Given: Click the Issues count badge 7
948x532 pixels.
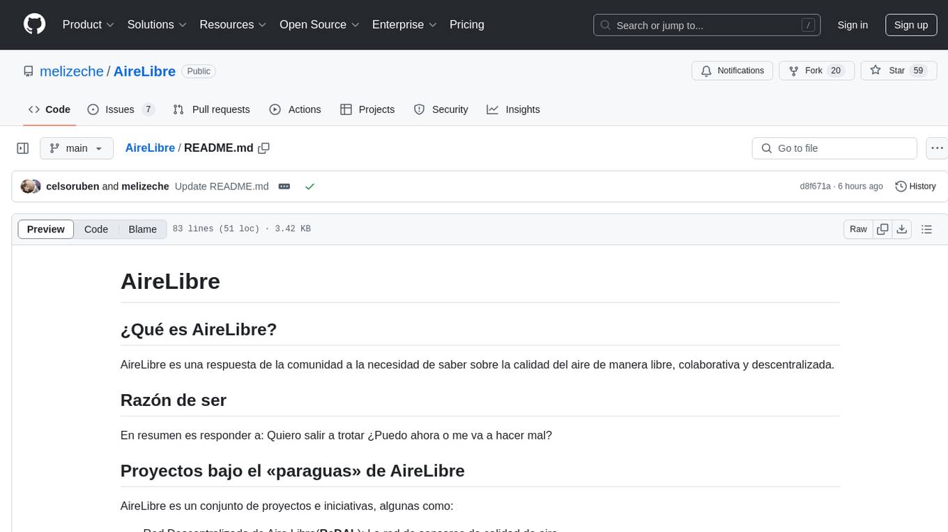Looking at the screenshot, I should pos(148,109).
